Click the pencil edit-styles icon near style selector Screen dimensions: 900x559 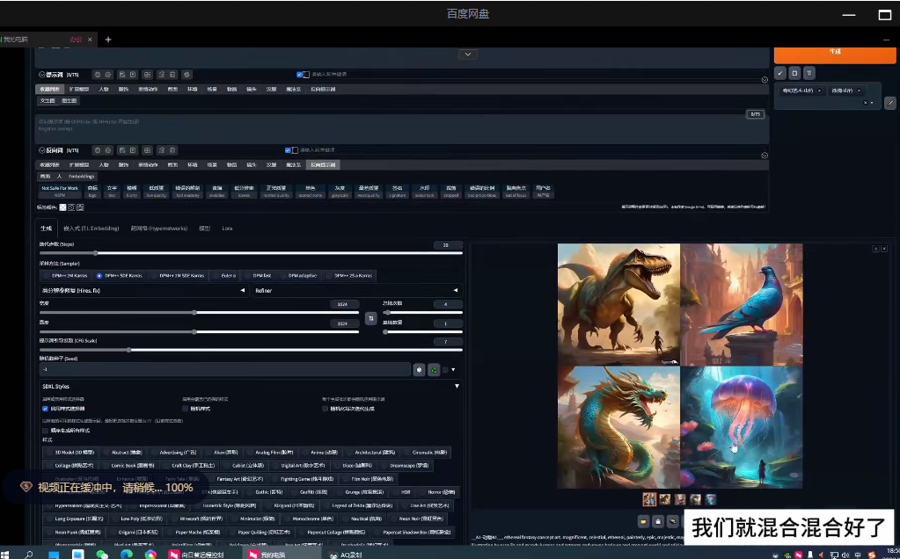tap(890, 103)
